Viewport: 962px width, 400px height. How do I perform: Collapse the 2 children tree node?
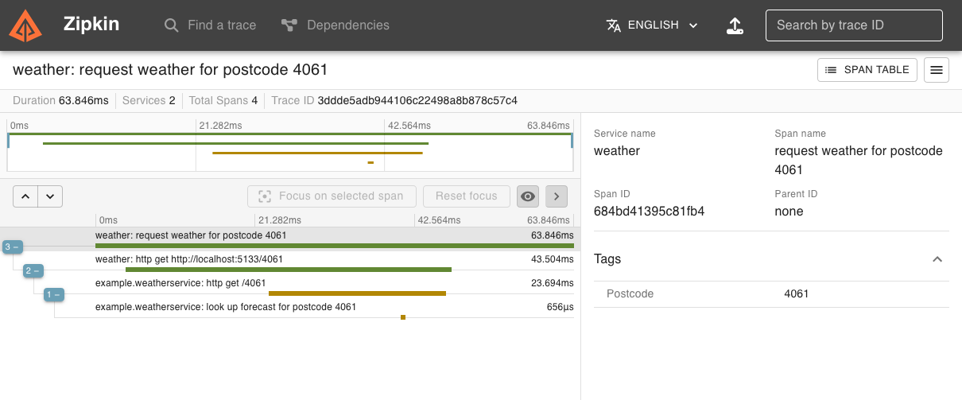tap(33, 271)
